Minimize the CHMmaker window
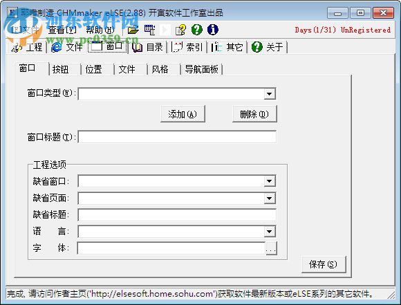Viewport: 401px width, 305px height. pyautogui.click(x=337, y=13)
